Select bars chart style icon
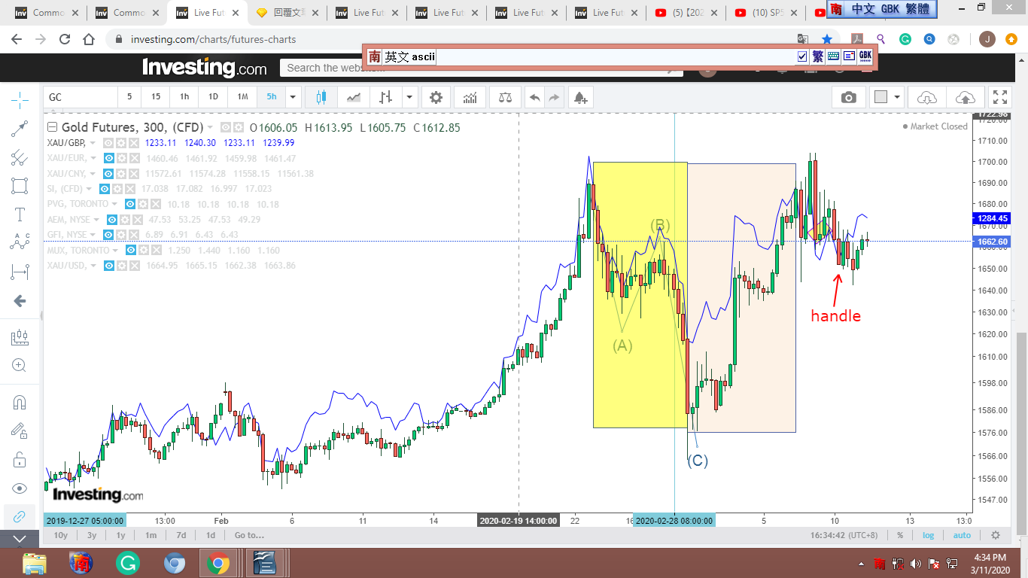The height and width of the screenshot is (578, 1028). point(386,97)
